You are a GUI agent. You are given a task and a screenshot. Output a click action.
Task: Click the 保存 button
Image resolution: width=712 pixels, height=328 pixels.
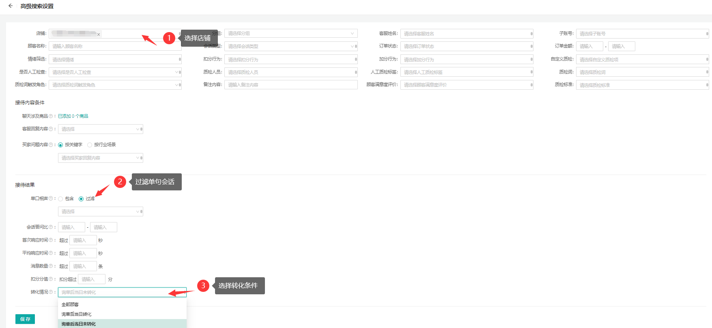25,319
